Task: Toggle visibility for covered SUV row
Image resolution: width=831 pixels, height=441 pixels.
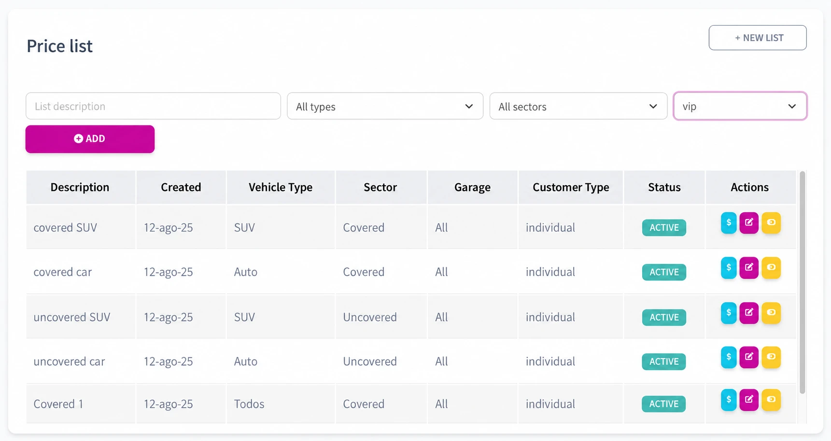Action: 771,223
